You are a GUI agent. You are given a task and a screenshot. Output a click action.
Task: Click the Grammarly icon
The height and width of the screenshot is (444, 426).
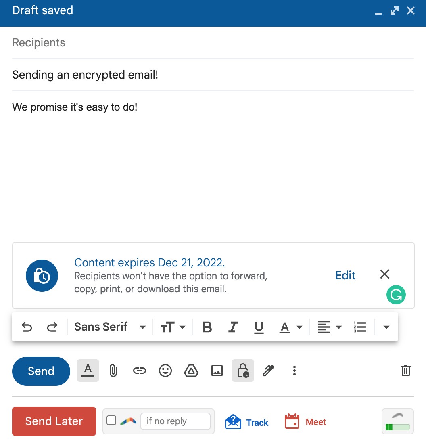pyautogui.click(x=396, y=295)
